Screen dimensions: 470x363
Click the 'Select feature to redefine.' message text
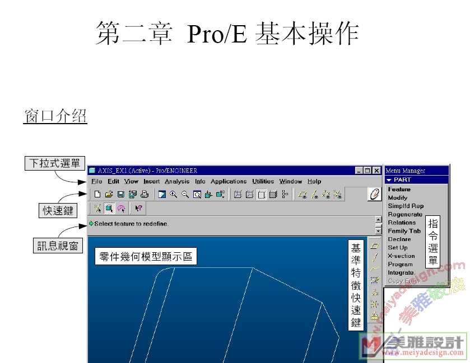coord(131,224)
